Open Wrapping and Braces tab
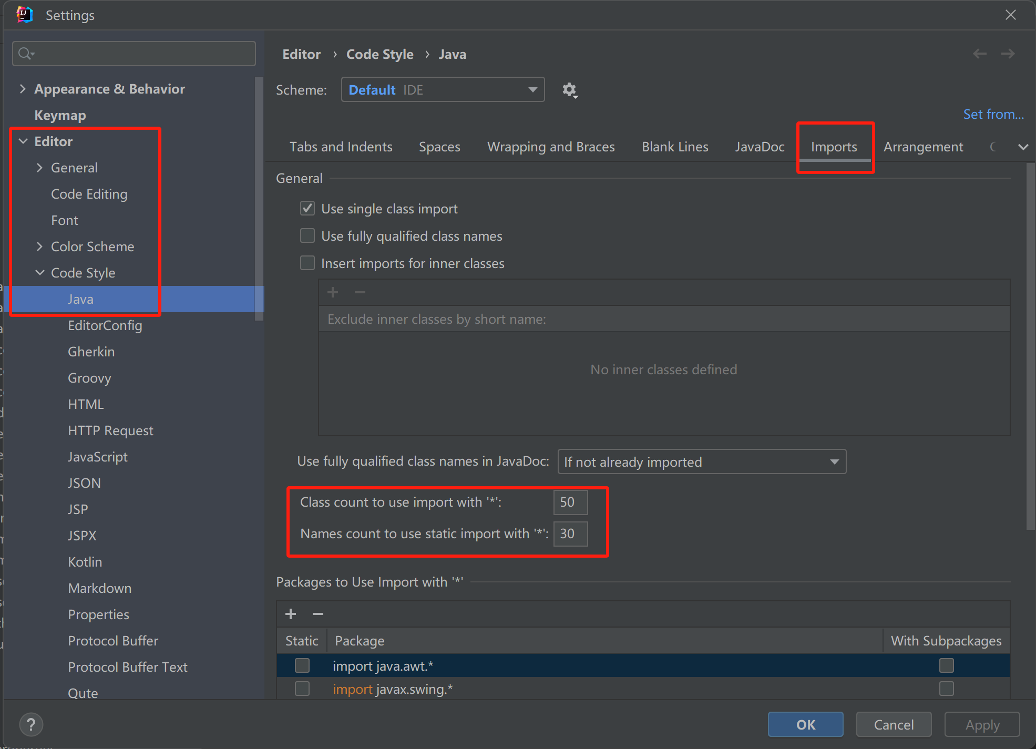The image size is (1036, 749). (x=551, y=147)
